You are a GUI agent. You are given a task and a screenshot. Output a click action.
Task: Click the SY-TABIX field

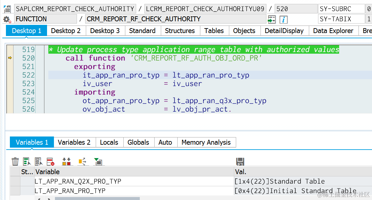pos(341,19)
